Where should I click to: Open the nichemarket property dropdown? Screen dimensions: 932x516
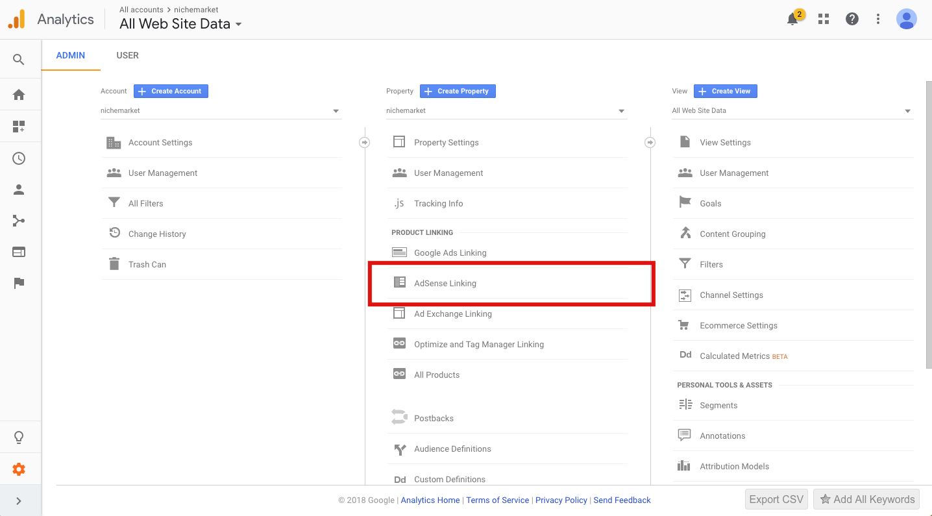point(506,111)
